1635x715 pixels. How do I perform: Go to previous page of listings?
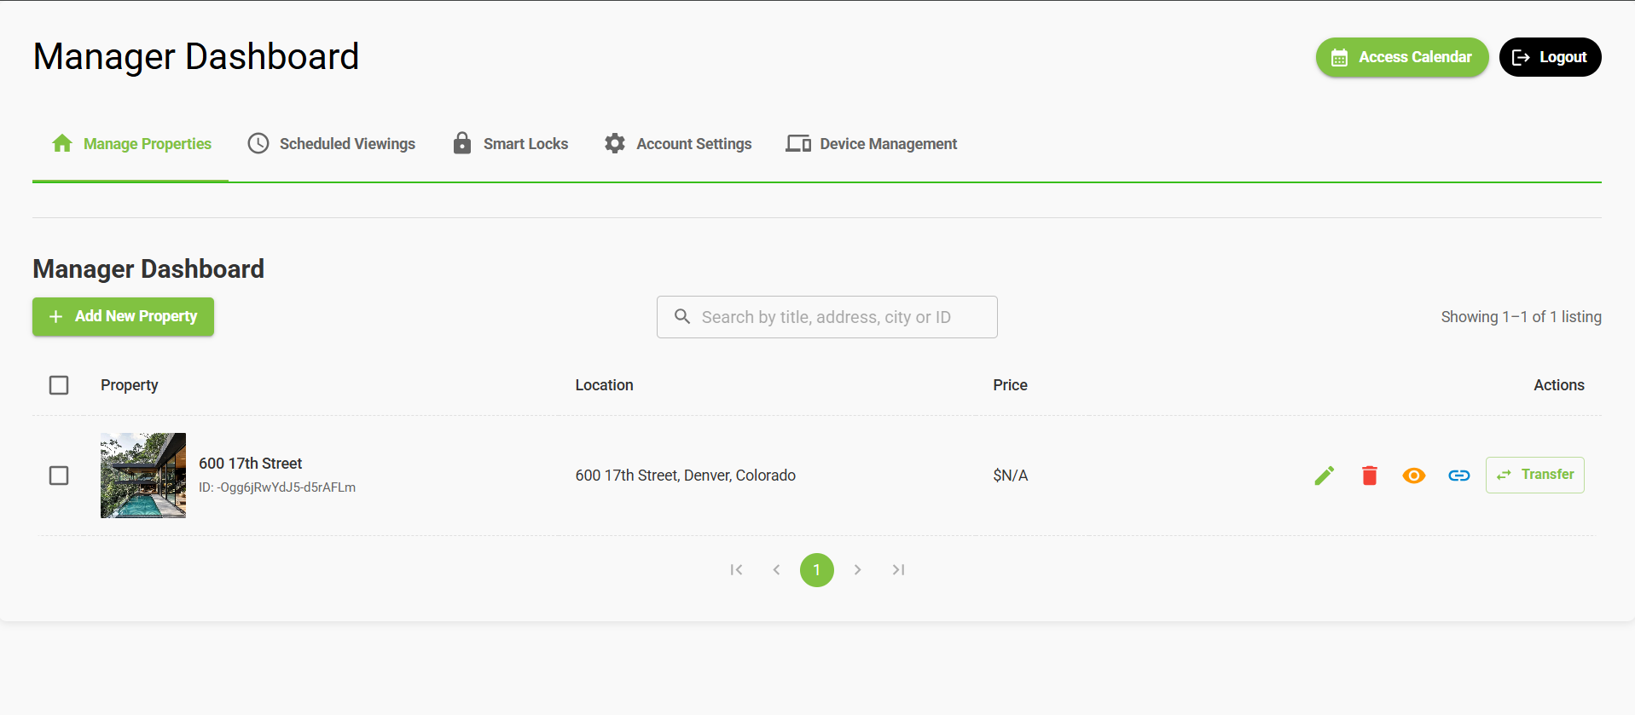click(x=776, y=570)
